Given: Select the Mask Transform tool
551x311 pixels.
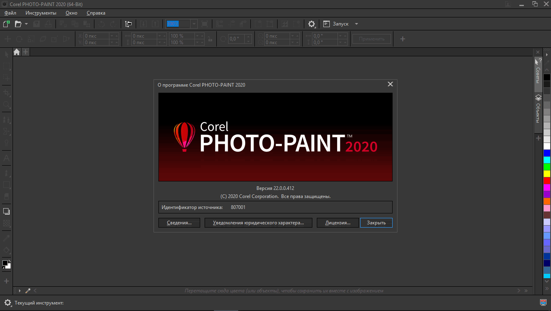Looking at the screenshot, I should 6,77.
